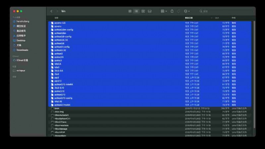The width and height of the screenshot is (265, 149).
Task: Click the file icon of python3.6
Action: 52,44
